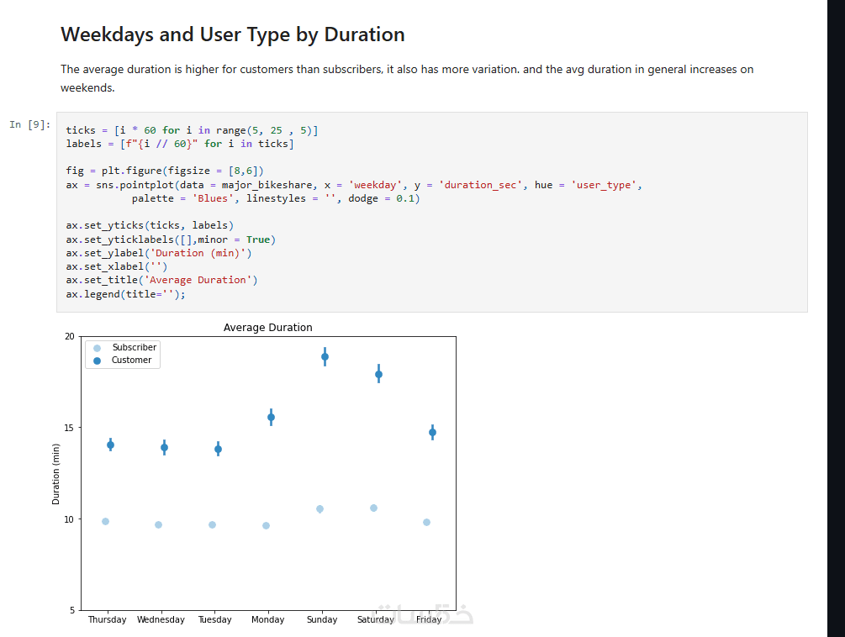845x637 pixels.
Task: Place cursor on the ax.legend code line
Action: point(124,294)
